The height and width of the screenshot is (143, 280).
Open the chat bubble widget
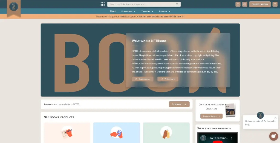(x=274, y=136)
